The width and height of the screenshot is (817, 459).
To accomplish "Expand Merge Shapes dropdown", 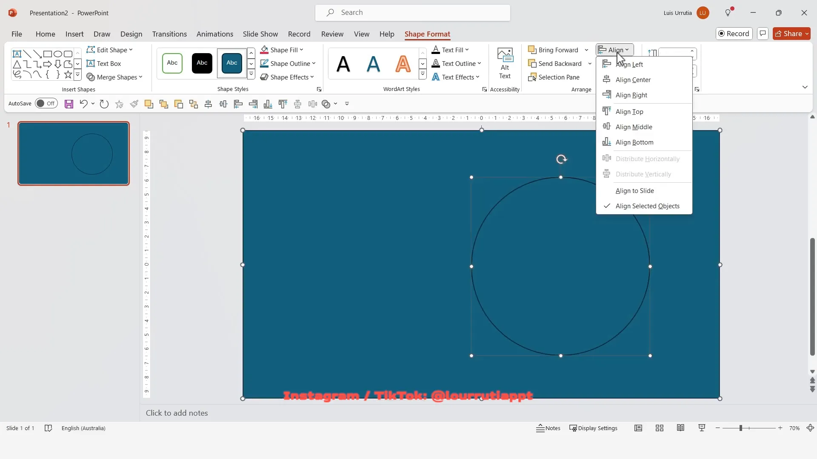I will click(x=114, y=77).
